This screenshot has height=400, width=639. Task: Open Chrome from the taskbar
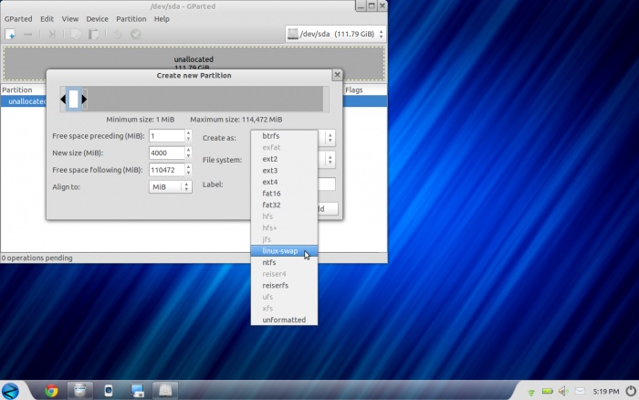point(51,391)
